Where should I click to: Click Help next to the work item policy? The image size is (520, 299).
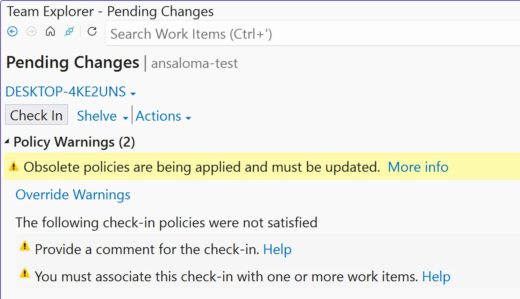[436, 276]
